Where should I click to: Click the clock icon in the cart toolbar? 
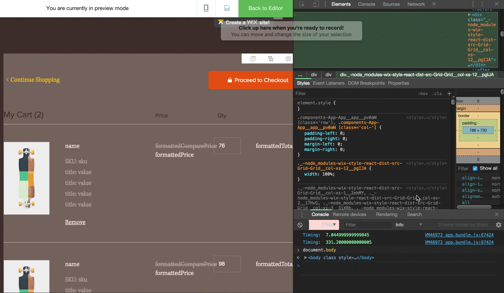253,59
